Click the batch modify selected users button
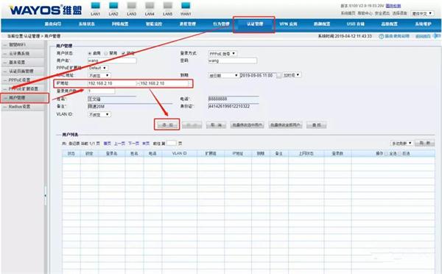Image resolution: width=442 pixels, height=274 pixels. [248, 125]
